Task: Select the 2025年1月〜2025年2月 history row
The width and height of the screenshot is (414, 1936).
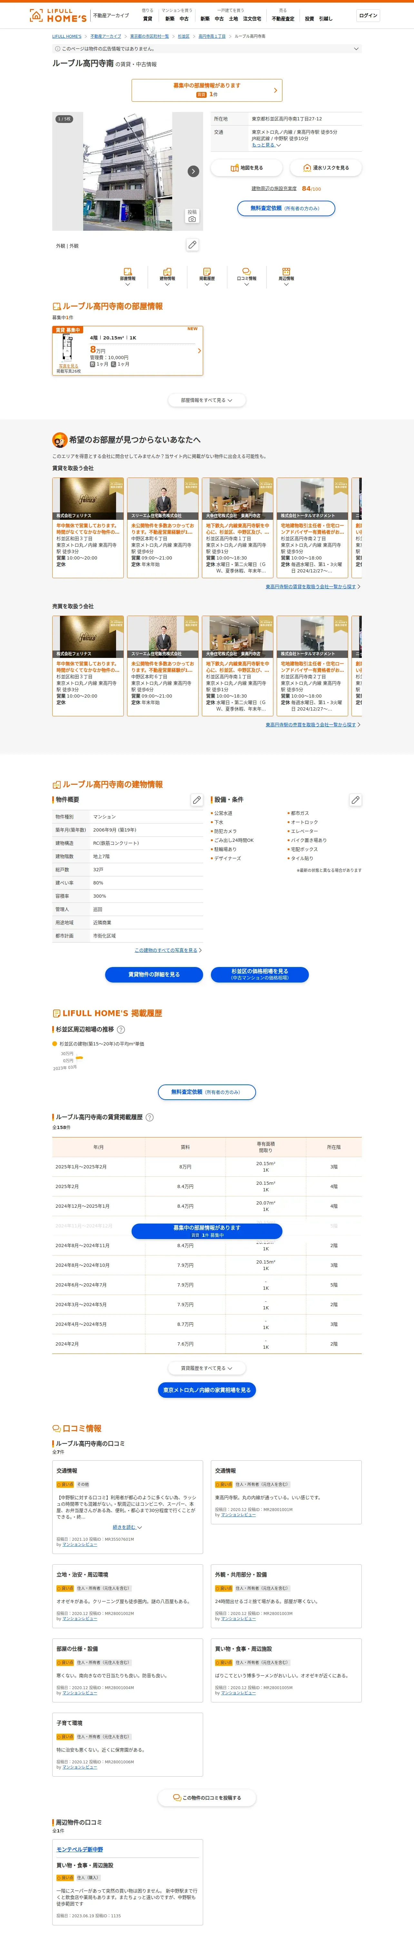Action: 207,1167
